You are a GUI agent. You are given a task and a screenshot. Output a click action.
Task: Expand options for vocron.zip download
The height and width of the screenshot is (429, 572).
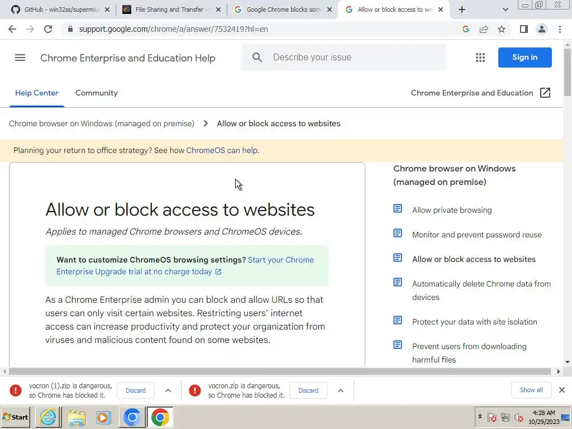click(340, 390)
